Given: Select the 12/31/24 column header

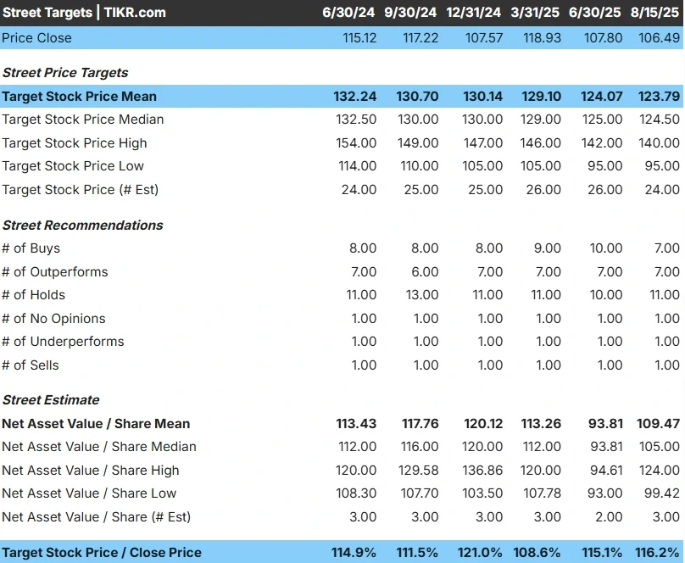Looking at the screenshot, I should (x=474, y=12).
